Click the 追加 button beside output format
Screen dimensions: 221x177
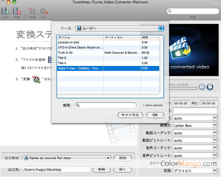pos(123,158)
